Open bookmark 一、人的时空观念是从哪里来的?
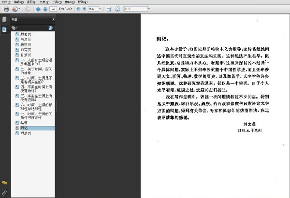 point(36,62)
